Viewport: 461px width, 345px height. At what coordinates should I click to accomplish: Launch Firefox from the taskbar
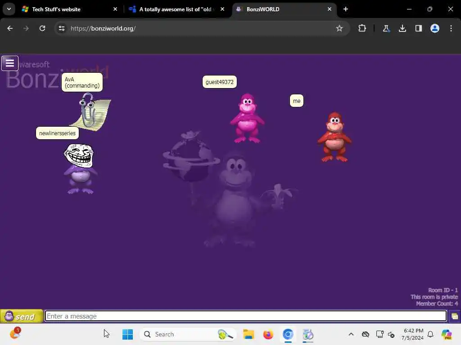(x=268, y=334)
